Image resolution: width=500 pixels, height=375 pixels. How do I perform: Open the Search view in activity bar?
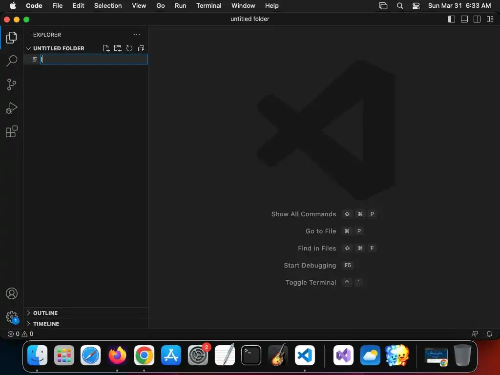point(12,61)
